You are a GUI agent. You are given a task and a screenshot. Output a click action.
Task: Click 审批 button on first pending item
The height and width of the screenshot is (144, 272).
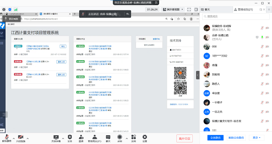click(63, 46)
